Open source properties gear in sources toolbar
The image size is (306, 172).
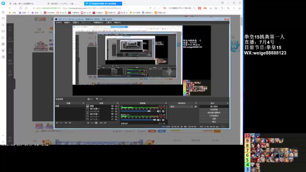96,123
